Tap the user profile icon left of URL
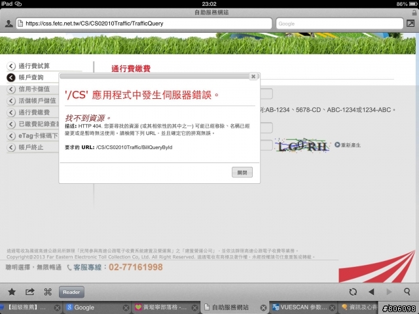This screenshot has width=419, height=314. (9, 24)
